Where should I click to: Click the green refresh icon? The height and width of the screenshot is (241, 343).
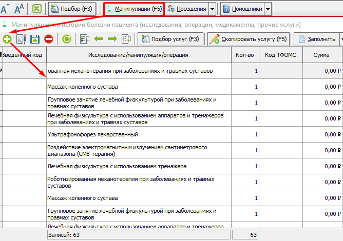click(x=66, y=38)
